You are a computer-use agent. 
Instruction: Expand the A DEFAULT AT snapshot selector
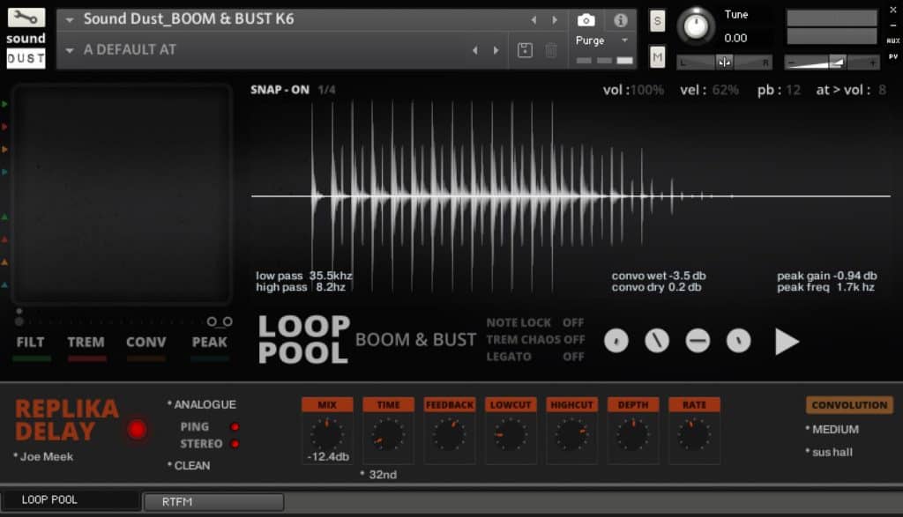(68, 51)
